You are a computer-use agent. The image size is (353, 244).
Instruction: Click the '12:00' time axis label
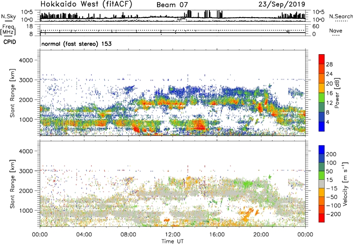click(x=173, y=235)
